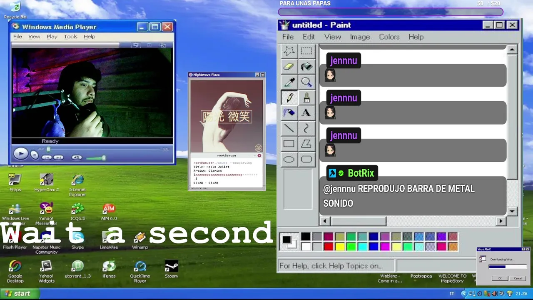Launch iTunes from the desktop
Screen dimensions: 533x300
(109, 269)
